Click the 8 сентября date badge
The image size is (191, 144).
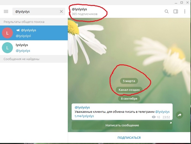coord(129,99)
